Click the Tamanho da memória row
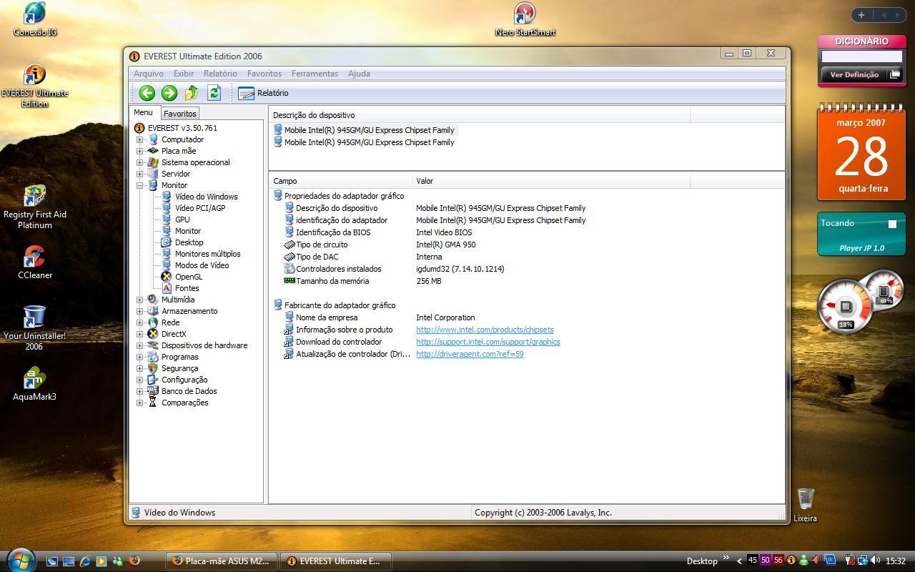The width and height of the screenshot is (915, 572). 527,281
